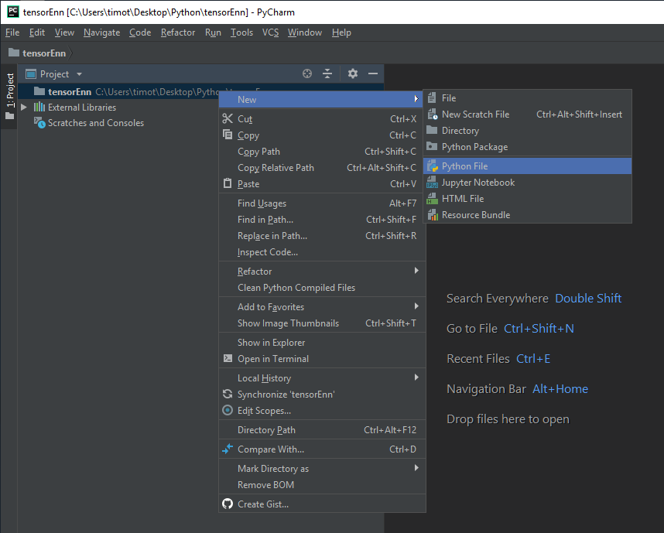
Task: Click the tensorEnn breadcrumb folder icon
Action: (14, 53)
